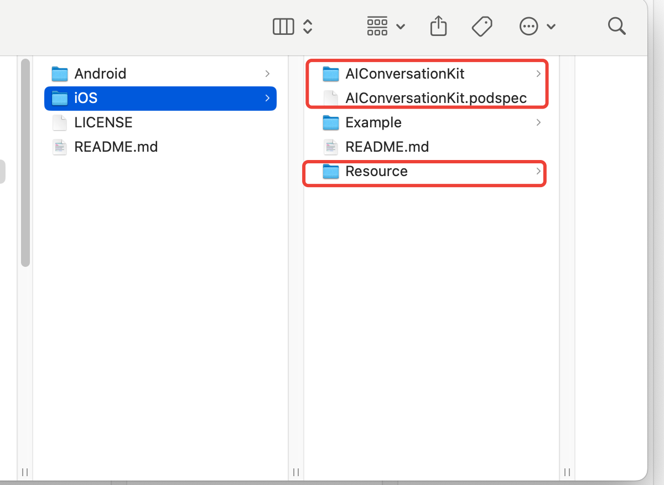Click the Edit Tags icon

482,26
